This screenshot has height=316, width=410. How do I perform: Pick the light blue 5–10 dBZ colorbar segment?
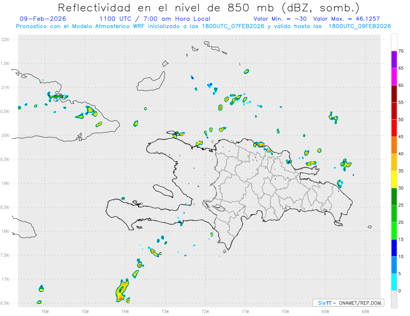tap(394, 265)
